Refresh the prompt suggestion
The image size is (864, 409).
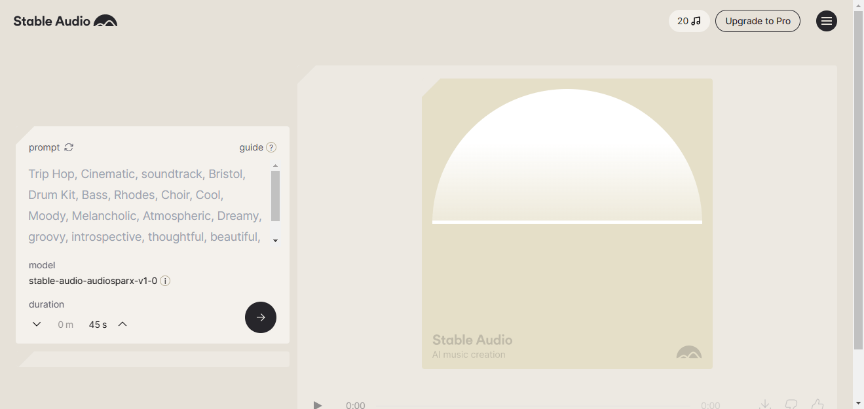coord(68,147)
